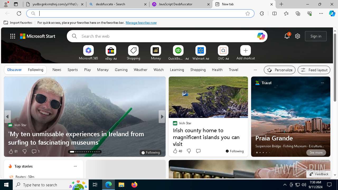Open the News category
The image size is (338, 190).
point(57,70)
